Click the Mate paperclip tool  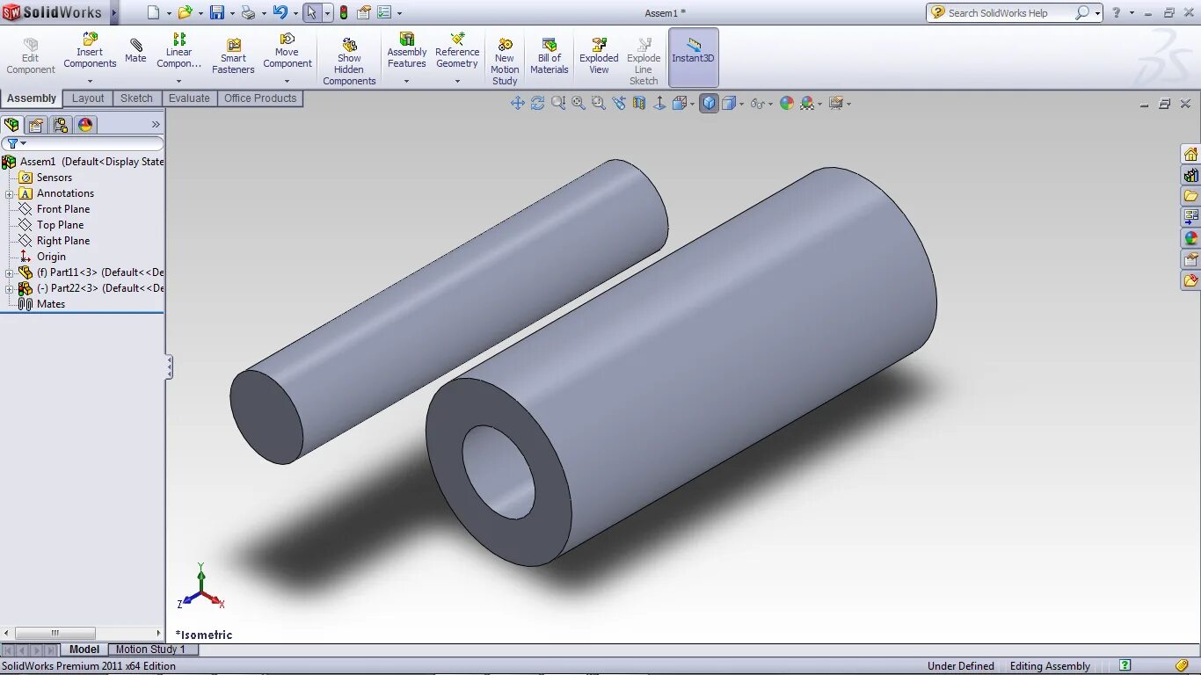(x=135, y=51)
